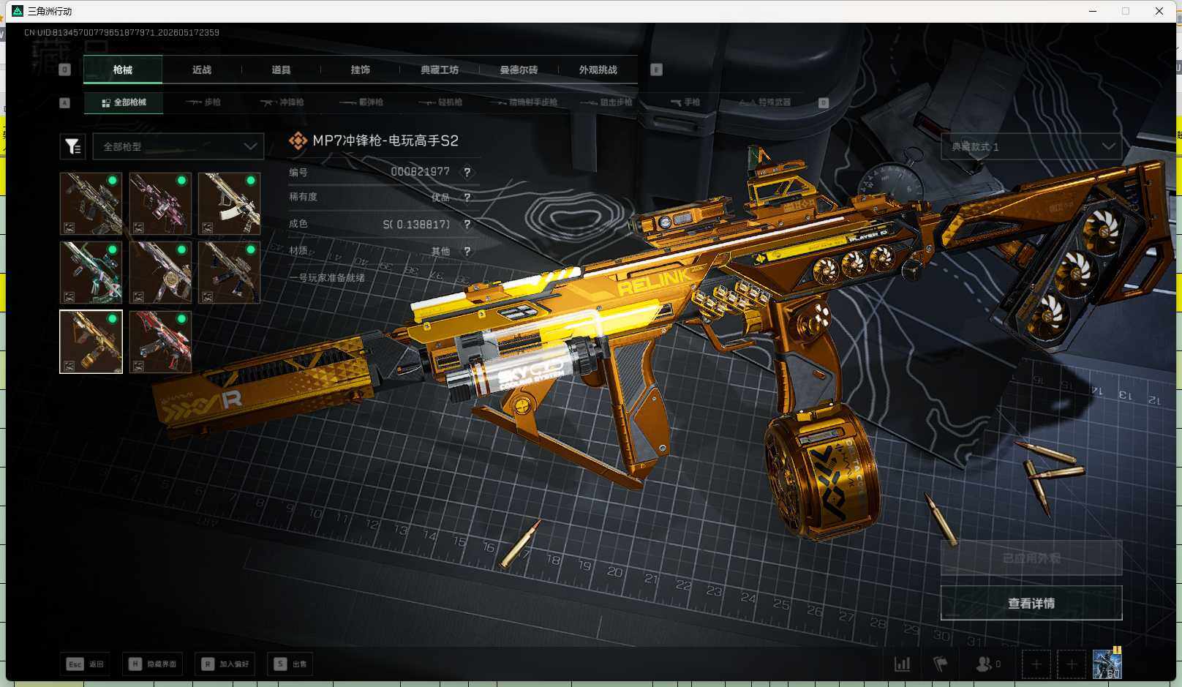Click the S 出售 button
The height and width of the screenshot is (687, 1182).
coord(290,664)
